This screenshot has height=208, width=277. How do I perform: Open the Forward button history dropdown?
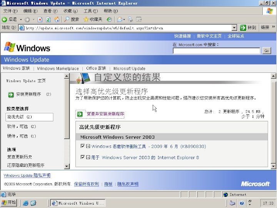click(x=34, y=20)
